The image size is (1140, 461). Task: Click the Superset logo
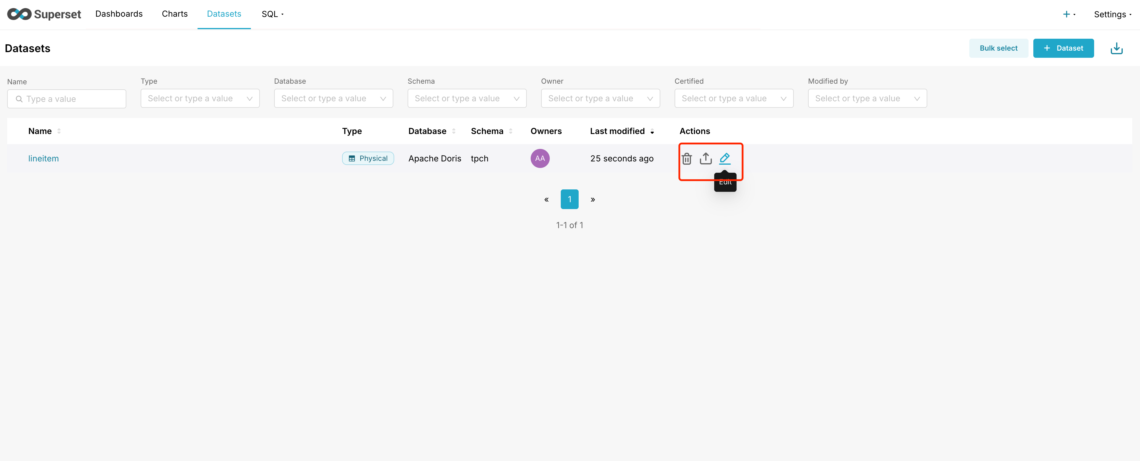pos(44,14)
